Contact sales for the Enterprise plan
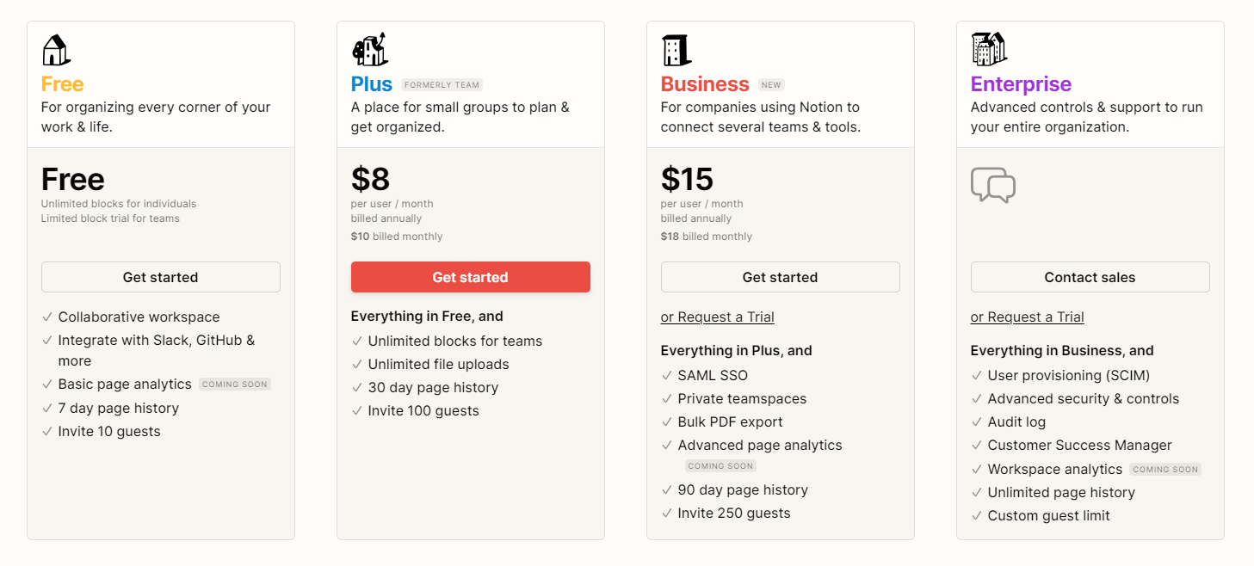The width and height of the screenshot is (1254, 566). (1090, 277)
